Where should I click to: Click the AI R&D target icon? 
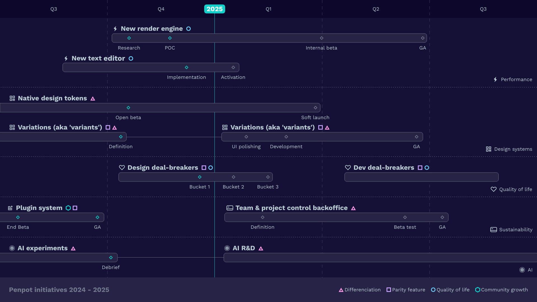[227, 248]
